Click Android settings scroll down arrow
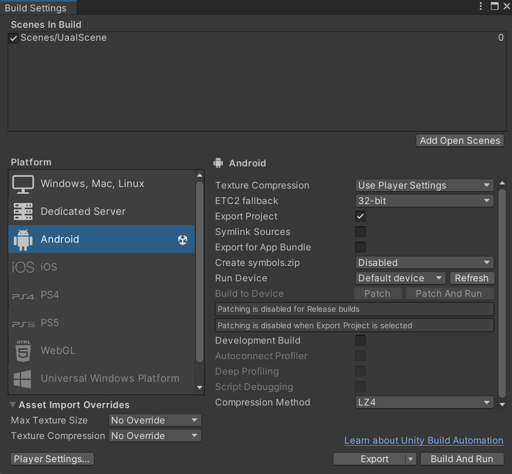512x474 pixels. (502, 404)
